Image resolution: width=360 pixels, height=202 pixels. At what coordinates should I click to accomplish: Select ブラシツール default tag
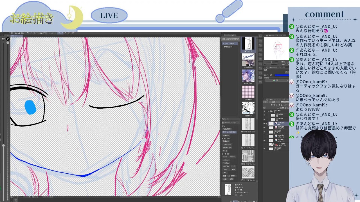pos(227,144)
